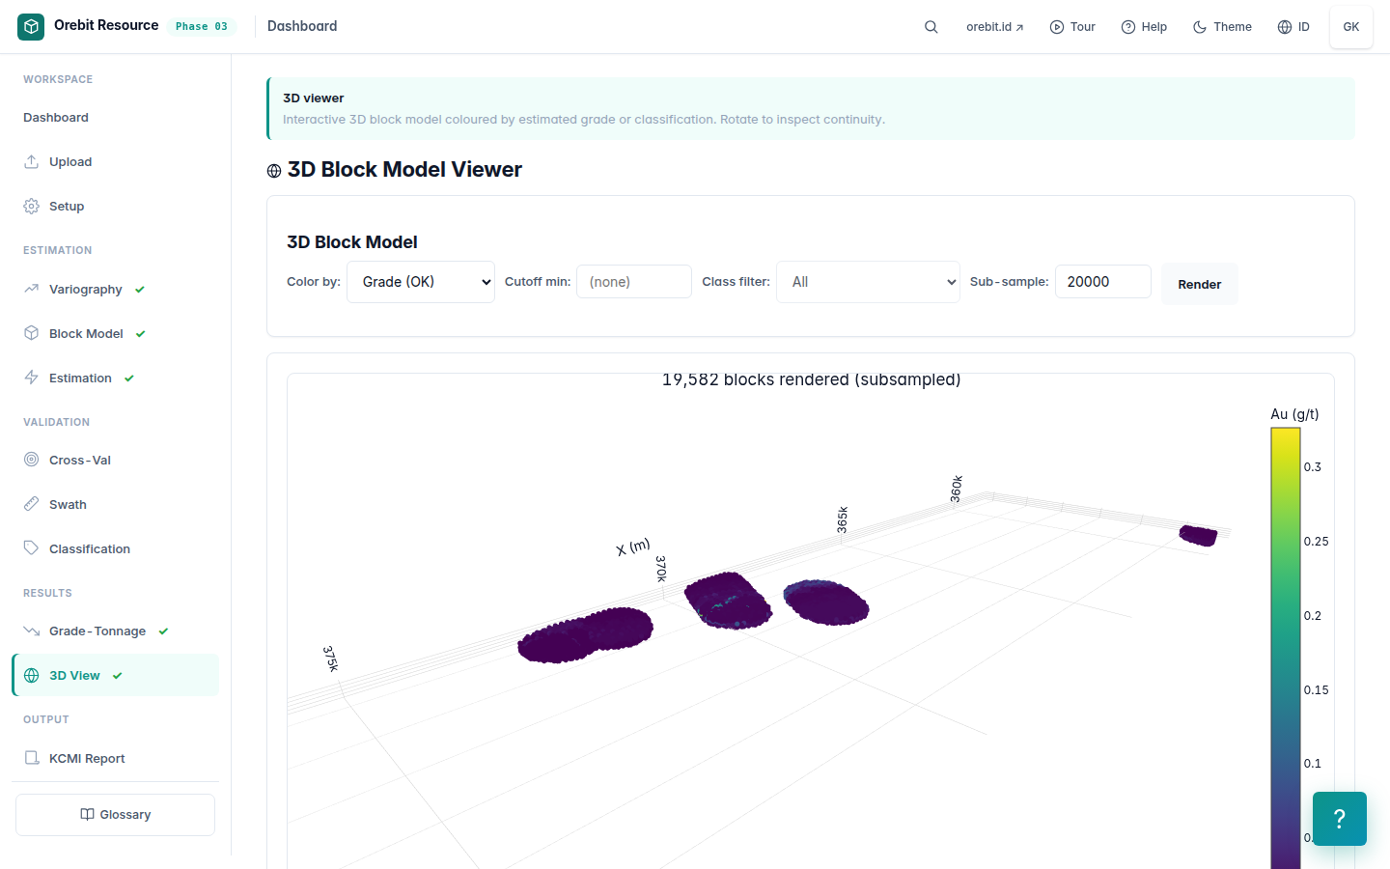This screenshot has width=1390, height=869.
Task: Click the Variography trend icon
Action: tap(32, 289)
